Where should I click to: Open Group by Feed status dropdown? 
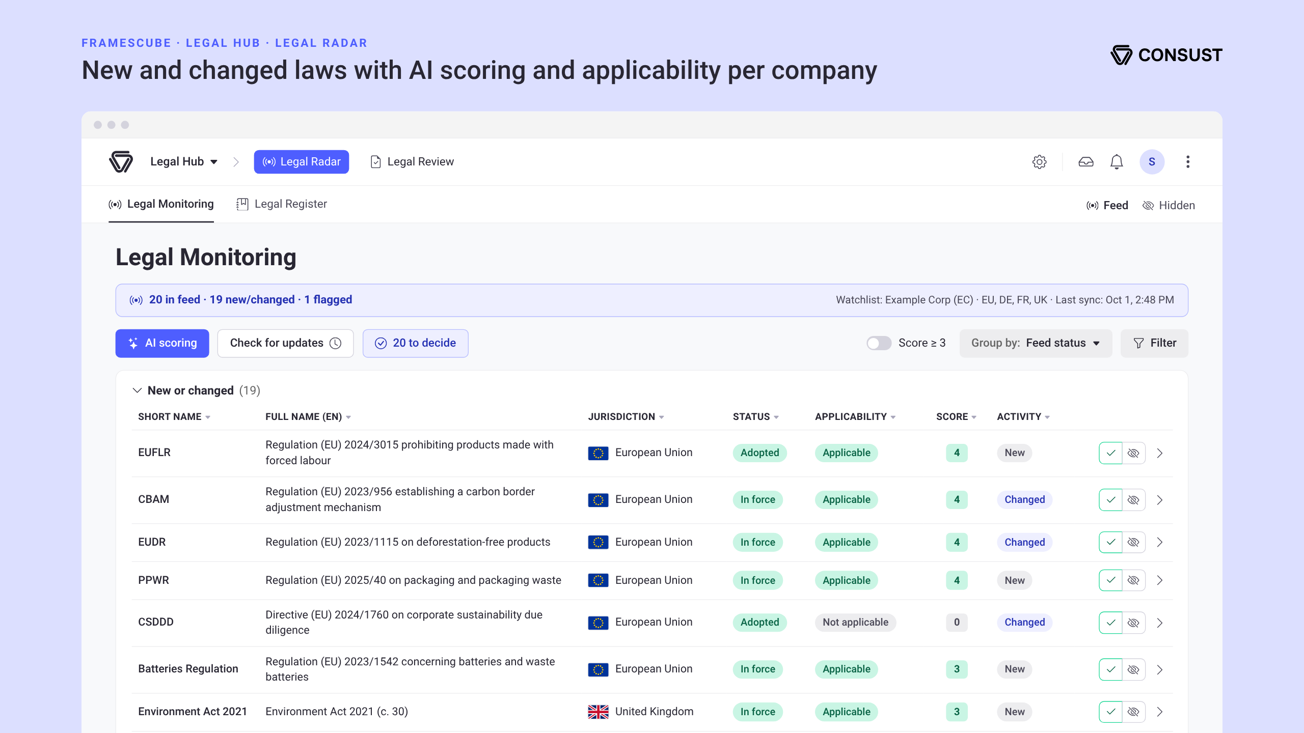coord(1036,343)
